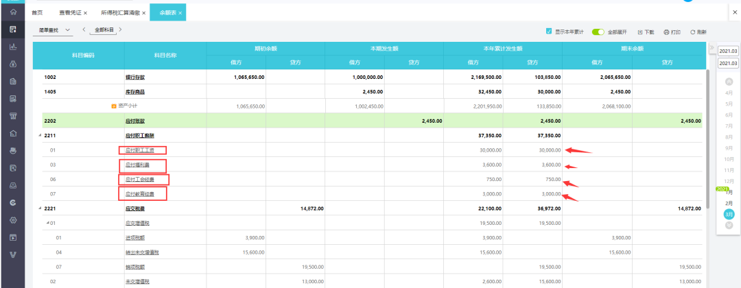Image resolution: width=741 pixels, height=288 pixels.
Task: Click the 14,872.00 期末余额 cell in 应交税费 row
Action: [668, 208]
